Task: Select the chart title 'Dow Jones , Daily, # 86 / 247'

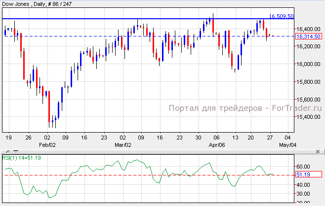Action: tap(37, 4)
